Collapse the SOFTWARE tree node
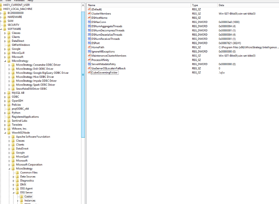Screen dimensions: 279x204 [2, 29]
